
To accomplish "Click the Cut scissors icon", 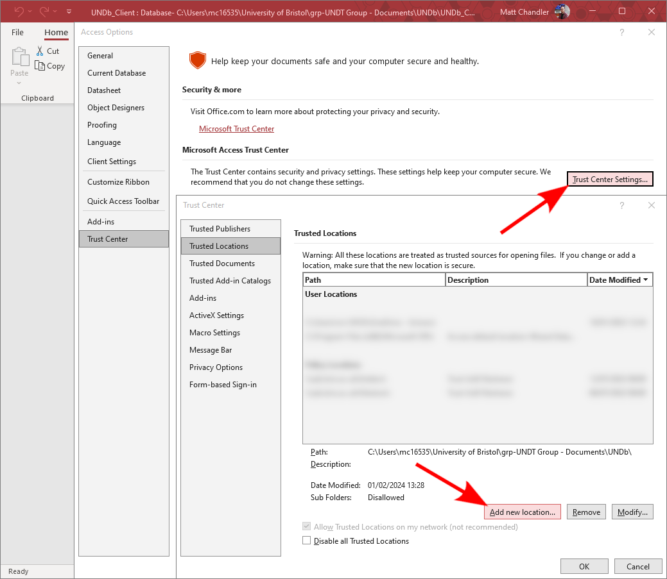I will tap(40, 51).
